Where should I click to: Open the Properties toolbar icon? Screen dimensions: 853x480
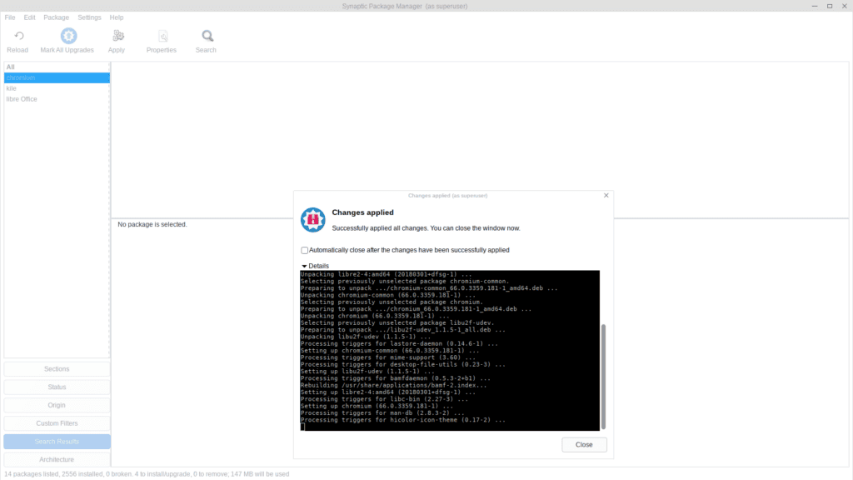coord(162,37)
